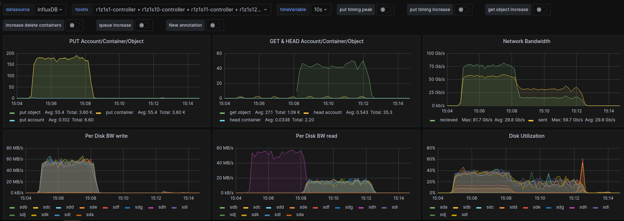
Task: Enable the queue increase switch
Action: click(x=143, y=25)
